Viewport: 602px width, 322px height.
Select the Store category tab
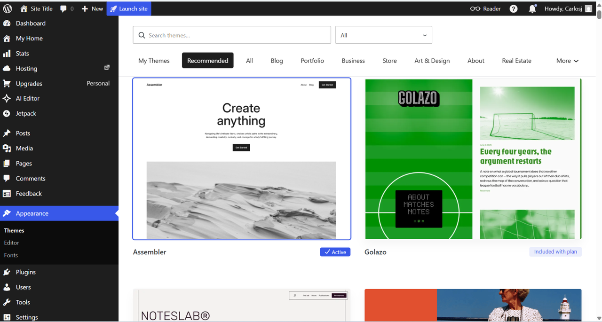(389, 61)
